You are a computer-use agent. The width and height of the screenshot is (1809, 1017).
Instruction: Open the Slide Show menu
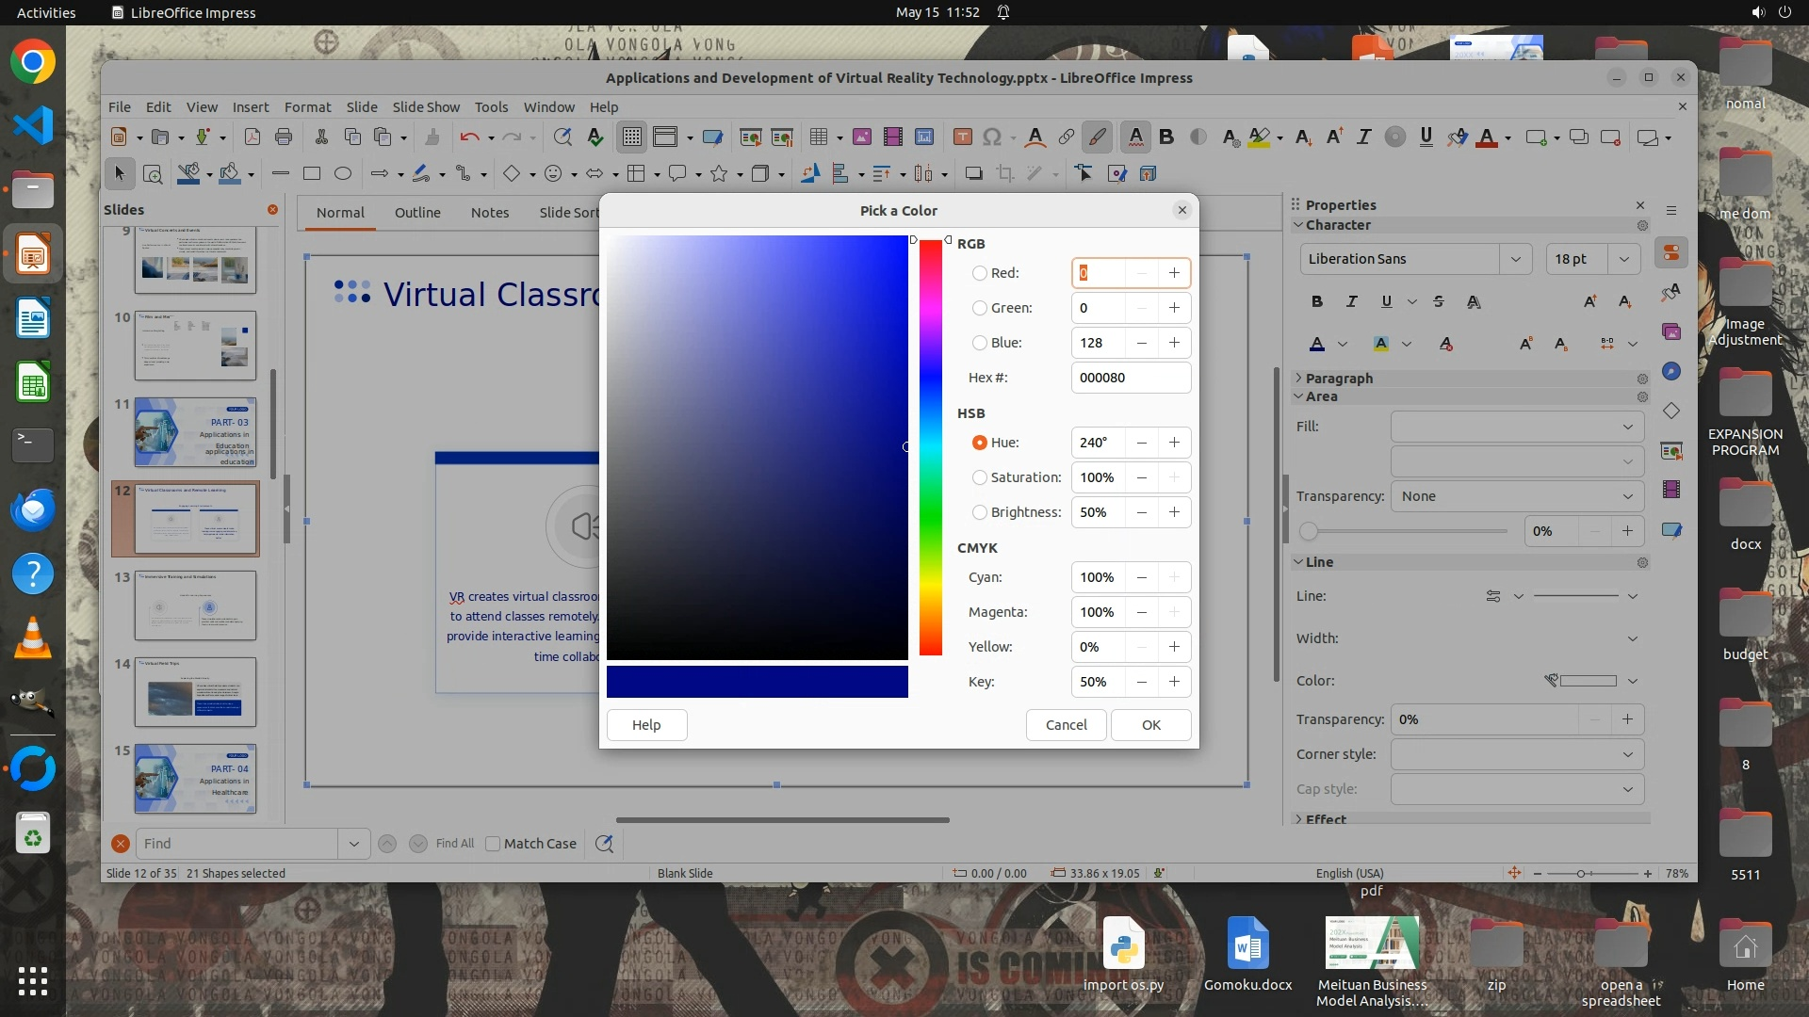pos(426,107)
